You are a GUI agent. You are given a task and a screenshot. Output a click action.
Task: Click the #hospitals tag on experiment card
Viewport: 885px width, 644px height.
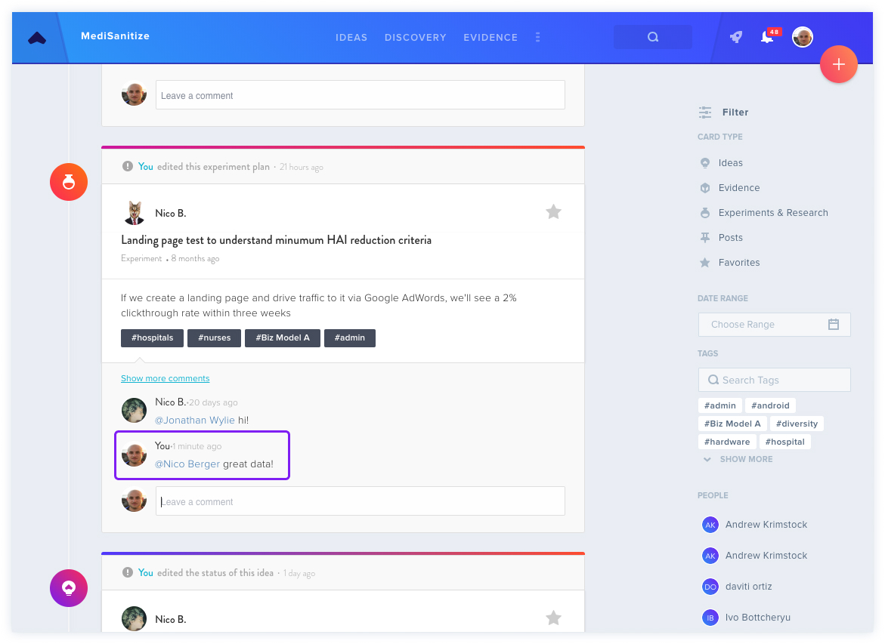point(153,337)
